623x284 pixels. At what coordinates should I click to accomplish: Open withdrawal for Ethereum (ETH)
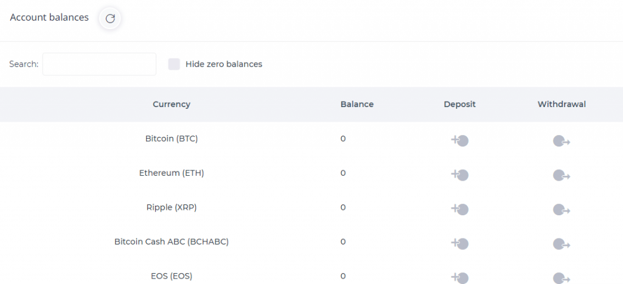click(x=562, y=175)
